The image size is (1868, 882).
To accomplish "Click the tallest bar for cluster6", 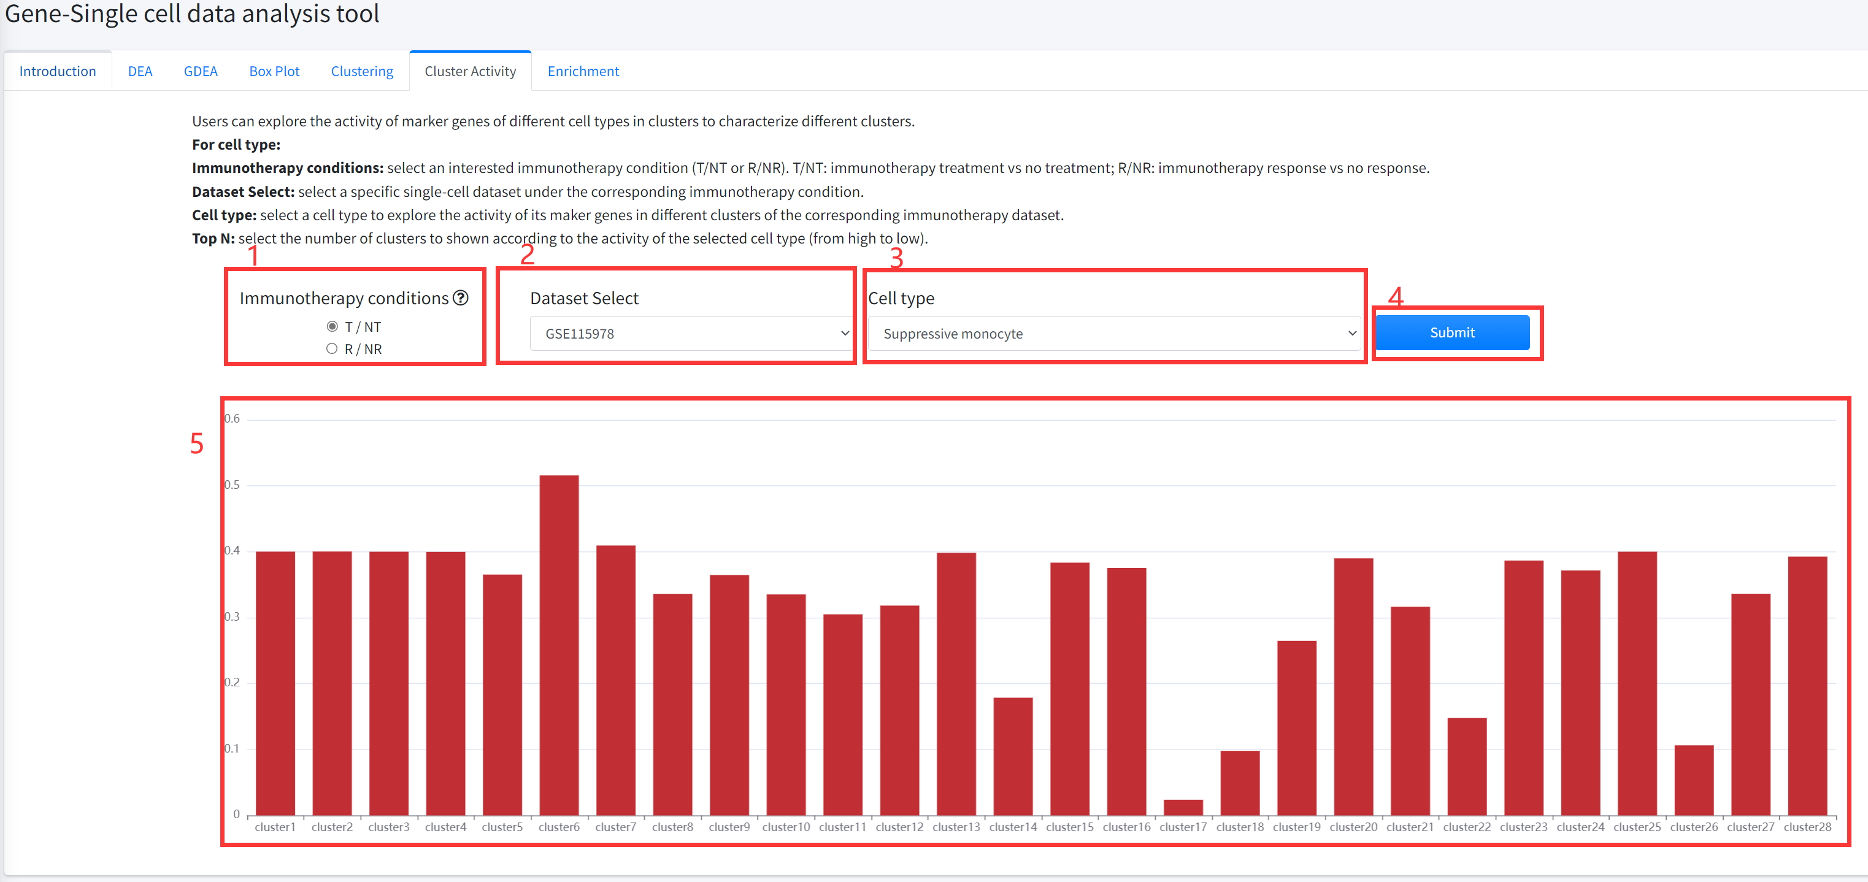I will [x=559, y=645].
